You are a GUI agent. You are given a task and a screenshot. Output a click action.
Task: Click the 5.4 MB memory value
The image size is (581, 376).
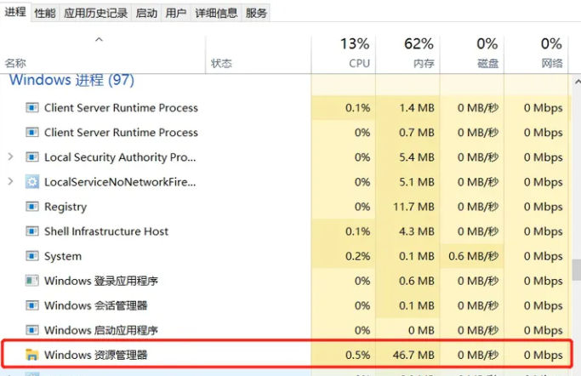(x=417, y=157)
